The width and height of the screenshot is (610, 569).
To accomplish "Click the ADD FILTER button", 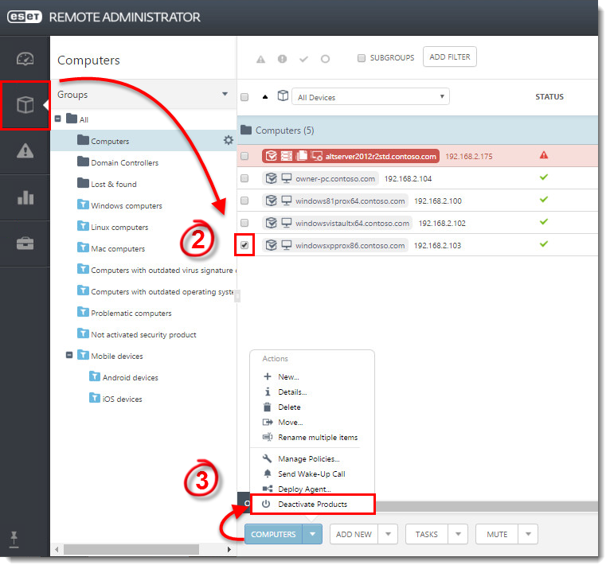I will [x=450, y=57].
